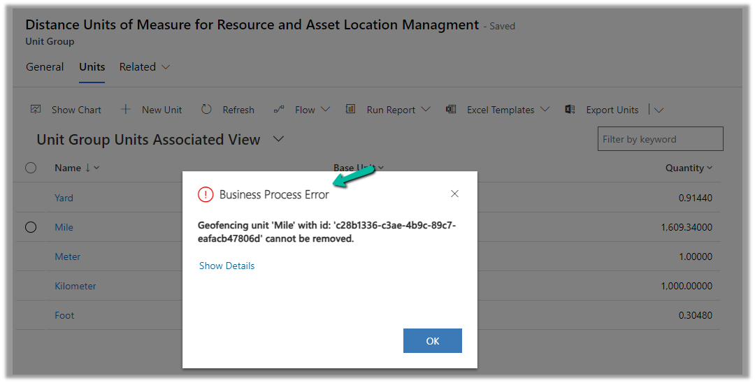Open the Related tab menu
Screen dimensions: 755x383
(144, 67)
